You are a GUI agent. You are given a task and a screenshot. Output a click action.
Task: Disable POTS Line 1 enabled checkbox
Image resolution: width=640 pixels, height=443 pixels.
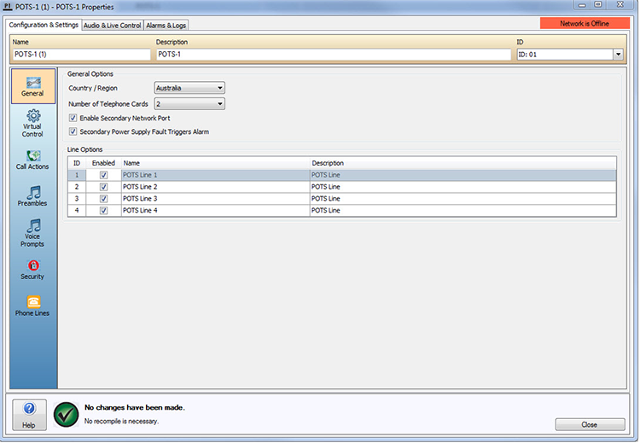coord(103,175)
